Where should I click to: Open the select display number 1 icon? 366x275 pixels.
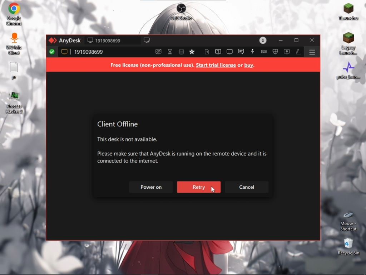pyautogui.click(x=218, y=52)
